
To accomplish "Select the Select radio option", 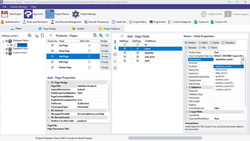I will tap(203, 43).
